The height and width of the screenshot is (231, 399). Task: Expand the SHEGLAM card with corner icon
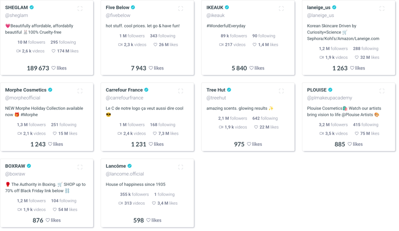click(80, 9)
